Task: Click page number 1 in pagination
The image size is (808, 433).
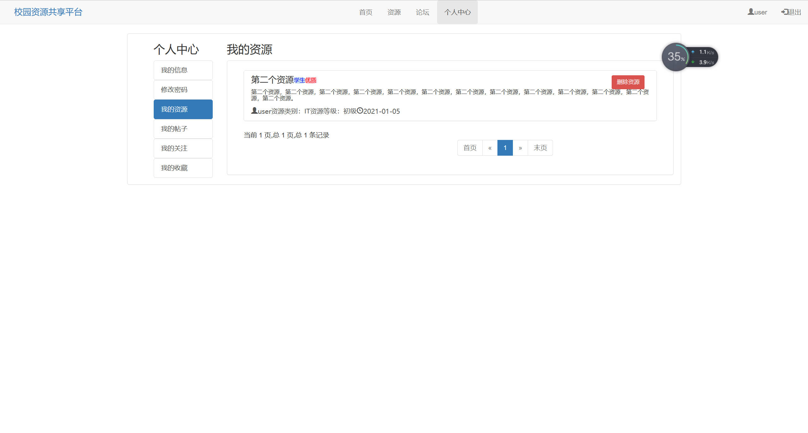Action: pyautogui.click(x=505, y=147)
